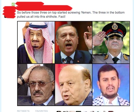Viewport: 134px width, 112px height.
Task: Click fourth dark green retweeter avatar
Action: (79, 111)
